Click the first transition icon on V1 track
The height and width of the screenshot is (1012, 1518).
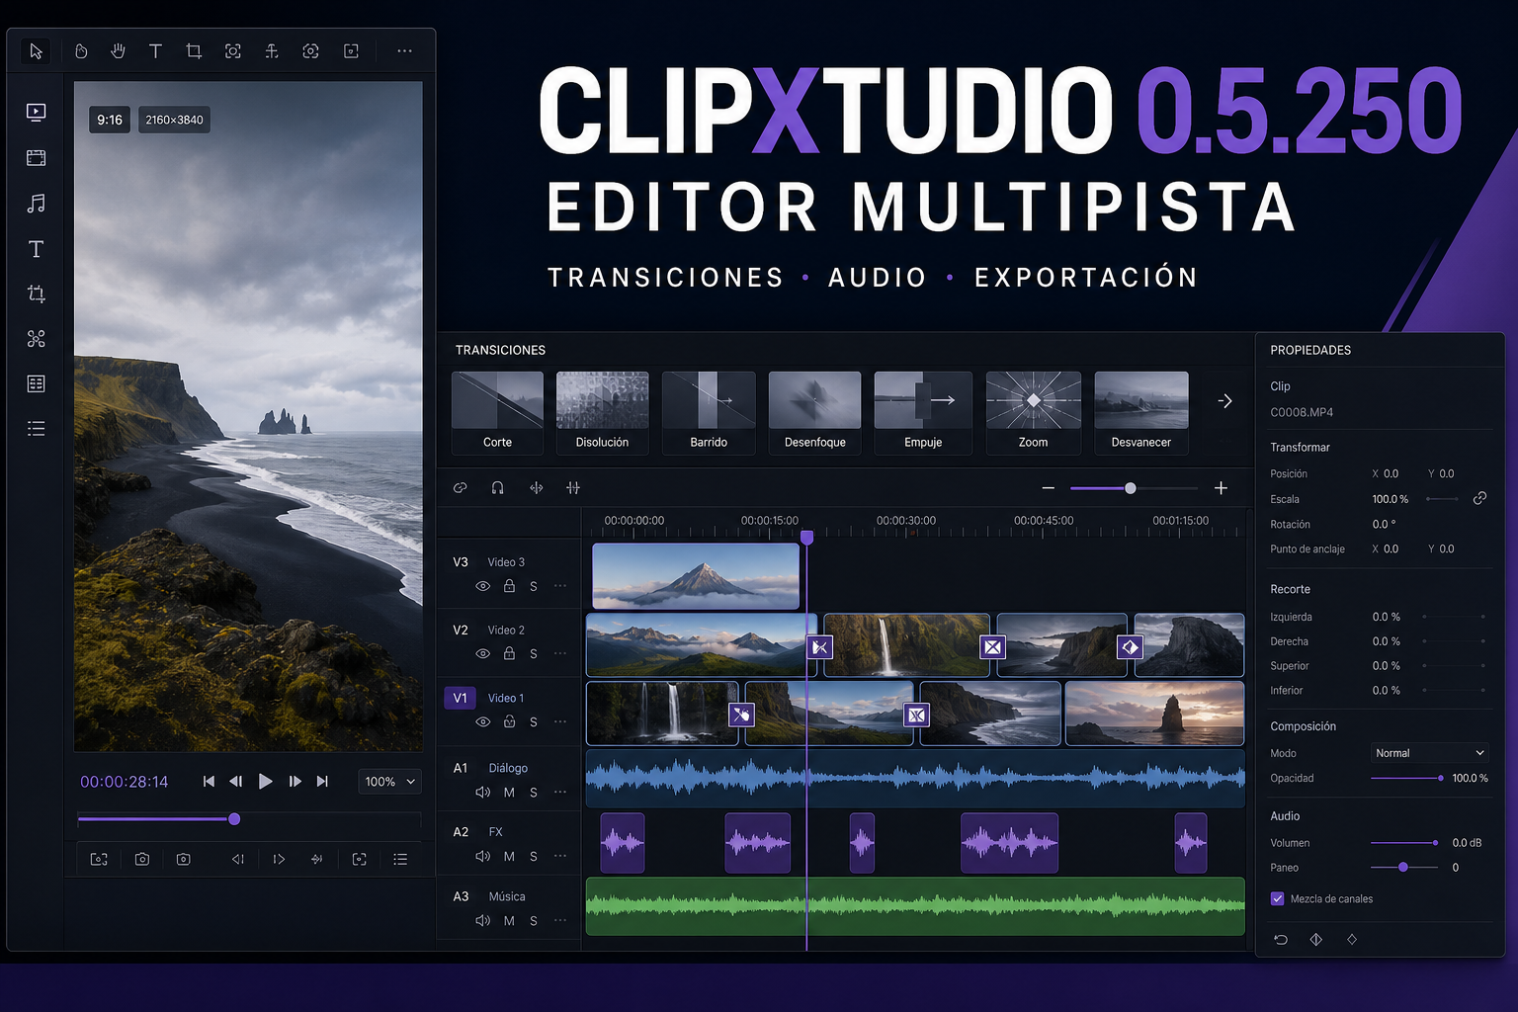click(x=741, y=715)
